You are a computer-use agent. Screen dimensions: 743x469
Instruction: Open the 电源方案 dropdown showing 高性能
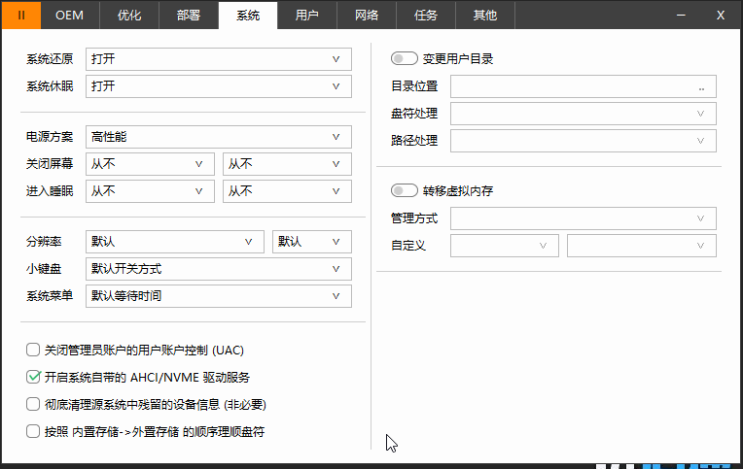point(219,137)
